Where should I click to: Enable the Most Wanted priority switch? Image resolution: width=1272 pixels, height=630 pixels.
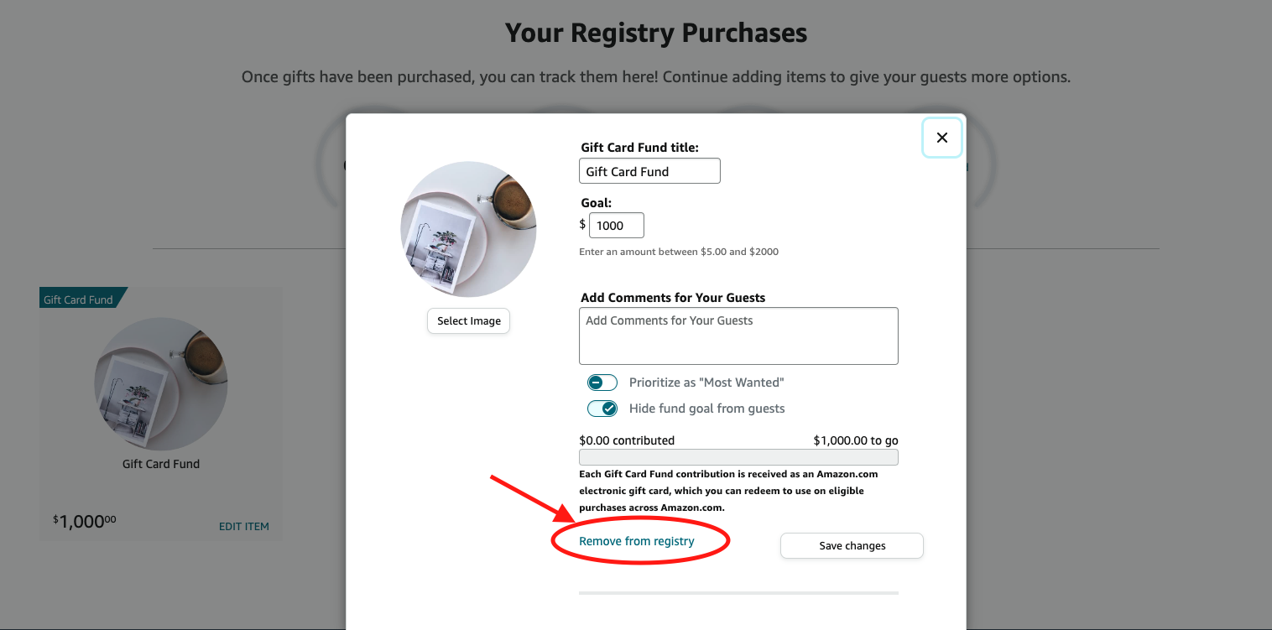[x=602, y=382]
